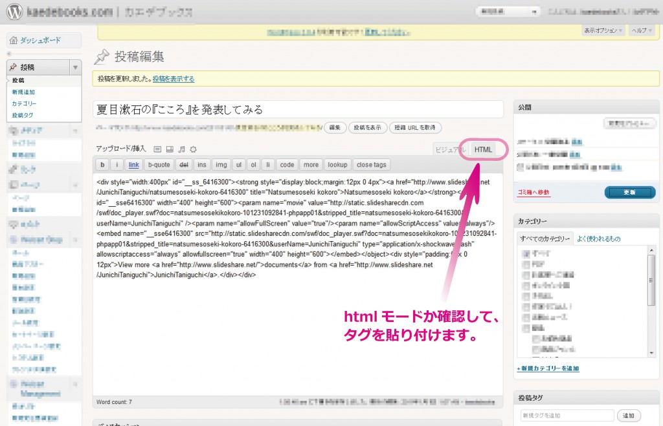Collapse the sidebar using the small arrow
The image size is (663, 426).
click(x=9, y=54)
